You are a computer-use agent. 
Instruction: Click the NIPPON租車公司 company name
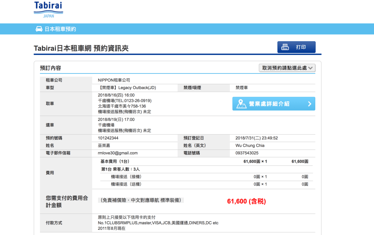click(x=114, y=80)
